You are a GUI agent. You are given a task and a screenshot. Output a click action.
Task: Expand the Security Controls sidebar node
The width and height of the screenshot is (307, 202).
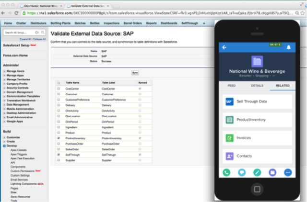tap(4, 88)
